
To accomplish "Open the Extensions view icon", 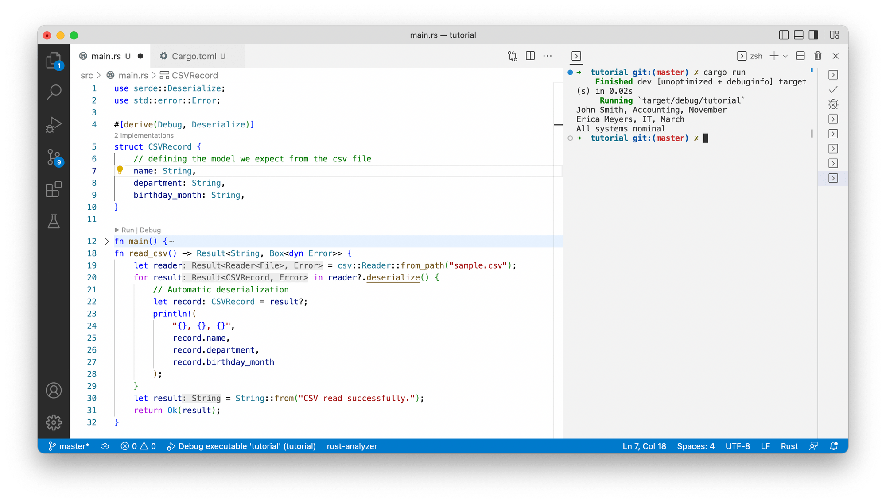I will [x=54, y=190].
